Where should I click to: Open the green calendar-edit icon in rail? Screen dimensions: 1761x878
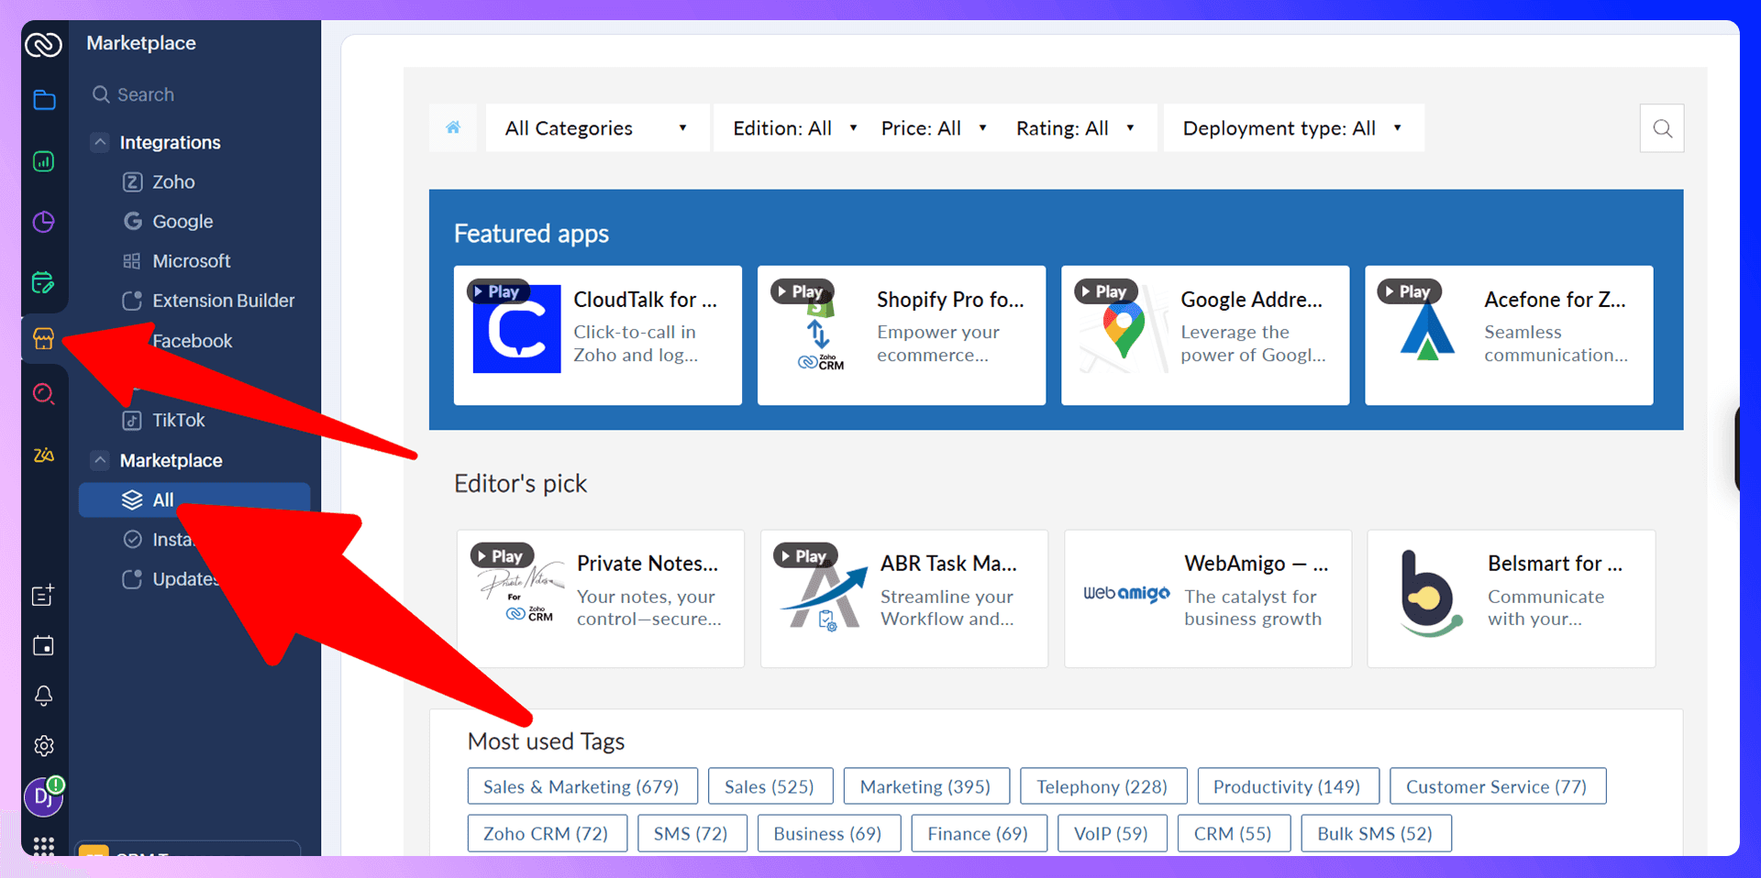(44, 282)
